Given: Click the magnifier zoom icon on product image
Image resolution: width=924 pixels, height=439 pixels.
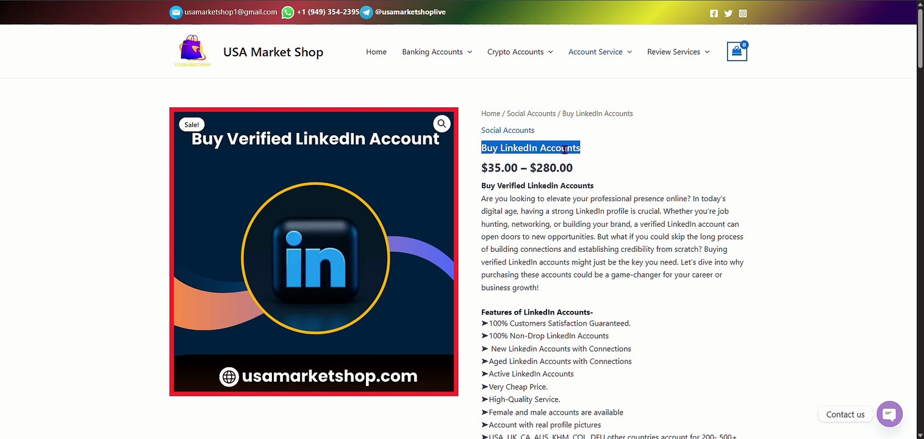Looking at the screenshot, I should (x=442, y=124).
